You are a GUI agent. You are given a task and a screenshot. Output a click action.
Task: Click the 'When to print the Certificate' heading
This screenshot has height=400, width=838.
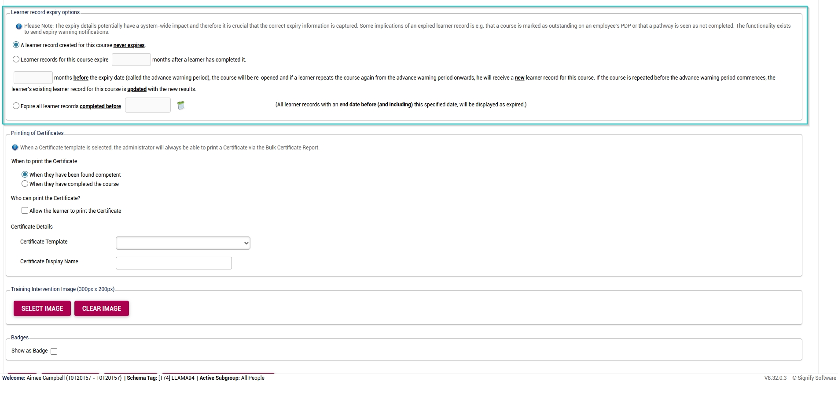[x=44, y=161]
